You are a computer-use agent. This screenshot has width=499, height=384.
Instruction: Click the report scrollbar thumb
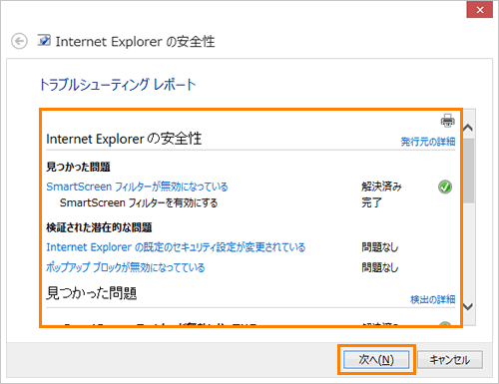(468, 171)
